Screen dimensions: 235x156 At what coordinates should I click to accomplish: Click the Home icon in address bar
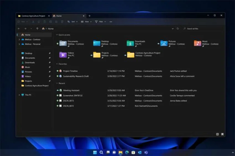click(43, 29)
